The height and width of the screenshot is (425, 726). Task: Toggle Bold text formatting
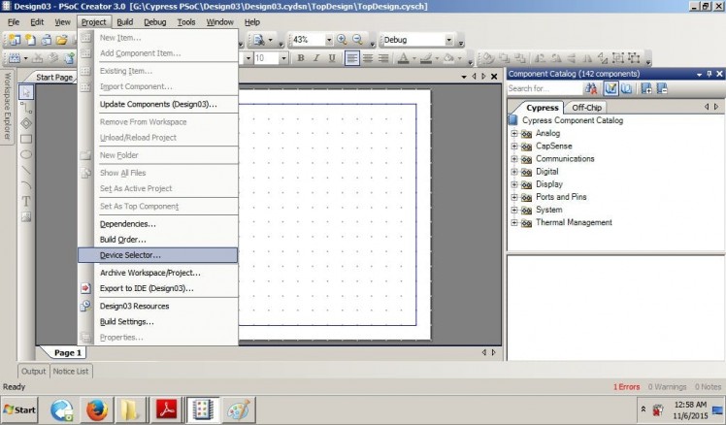tap(301, 58)
